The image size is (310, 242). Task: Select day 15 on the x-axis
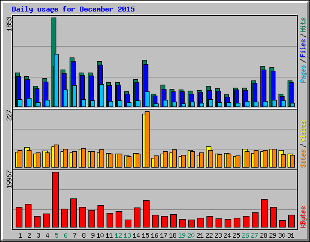pyautogui.click(x=145, y=235)
